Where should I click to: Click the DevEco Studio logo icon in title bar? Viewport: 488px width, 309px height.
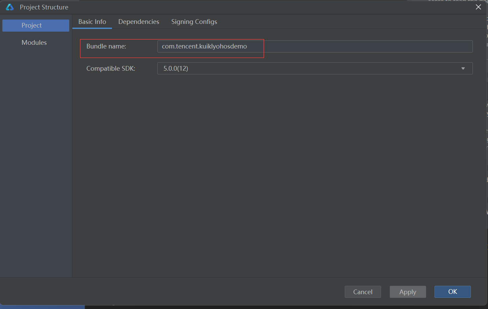click(x=10, y=7)
